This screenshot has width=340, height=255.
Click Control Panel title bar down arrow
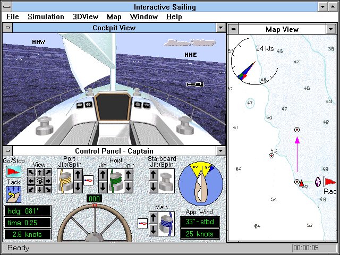(221, 151)
